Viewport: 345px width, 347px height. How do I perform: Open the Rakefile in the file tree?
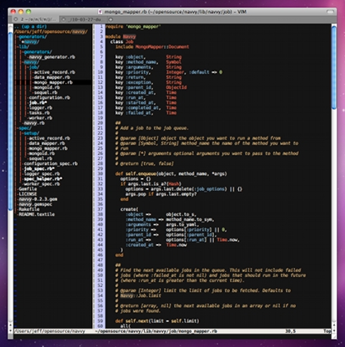point(29,210)
